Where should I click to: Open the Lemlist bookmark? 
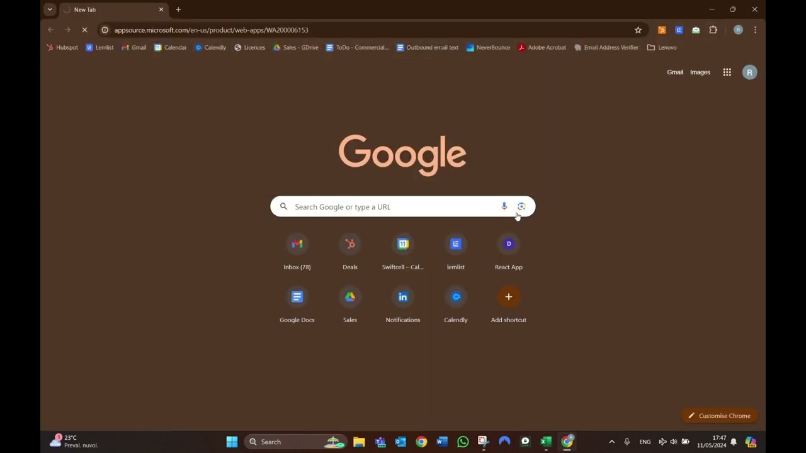click(x=99, y=47)
